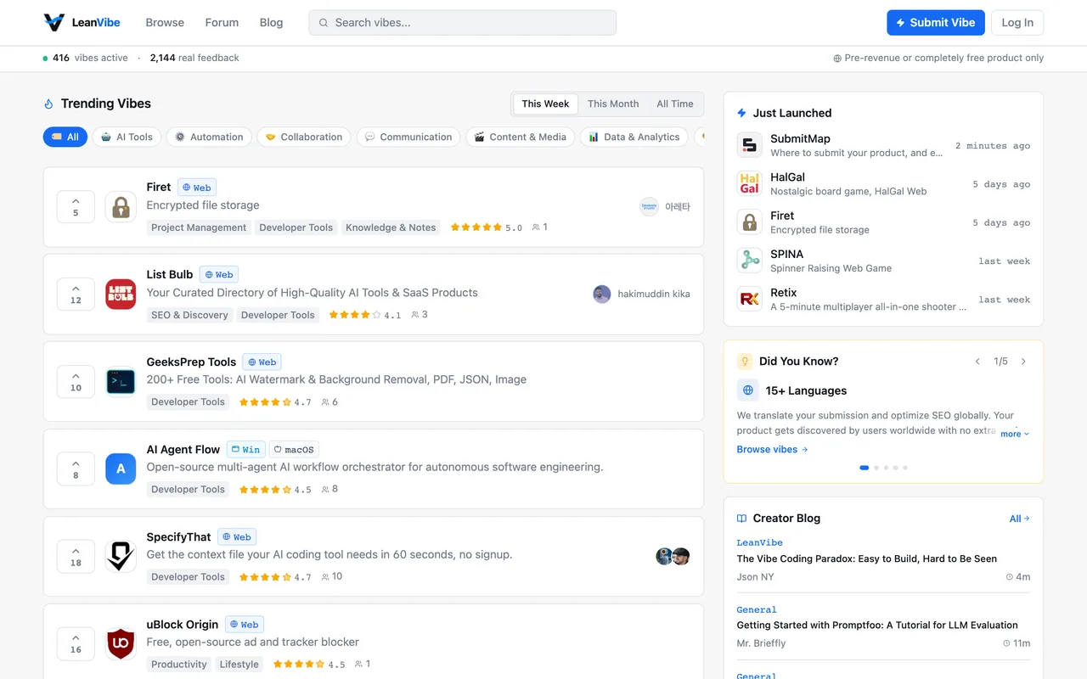The image size is (1087, 679).
Task: Click the lightbulb icon in Did You Know
Action: point(745,362)
